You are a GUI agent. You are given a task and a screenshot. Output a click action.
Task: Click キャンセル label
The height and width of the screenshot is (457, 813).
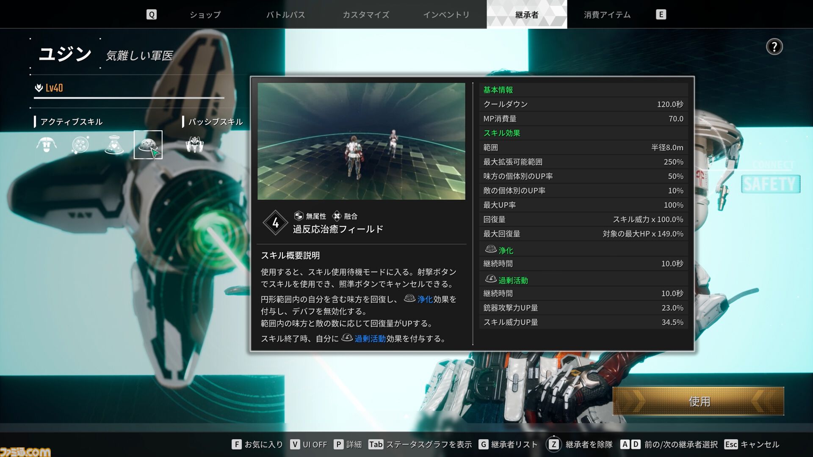[760, 444]
